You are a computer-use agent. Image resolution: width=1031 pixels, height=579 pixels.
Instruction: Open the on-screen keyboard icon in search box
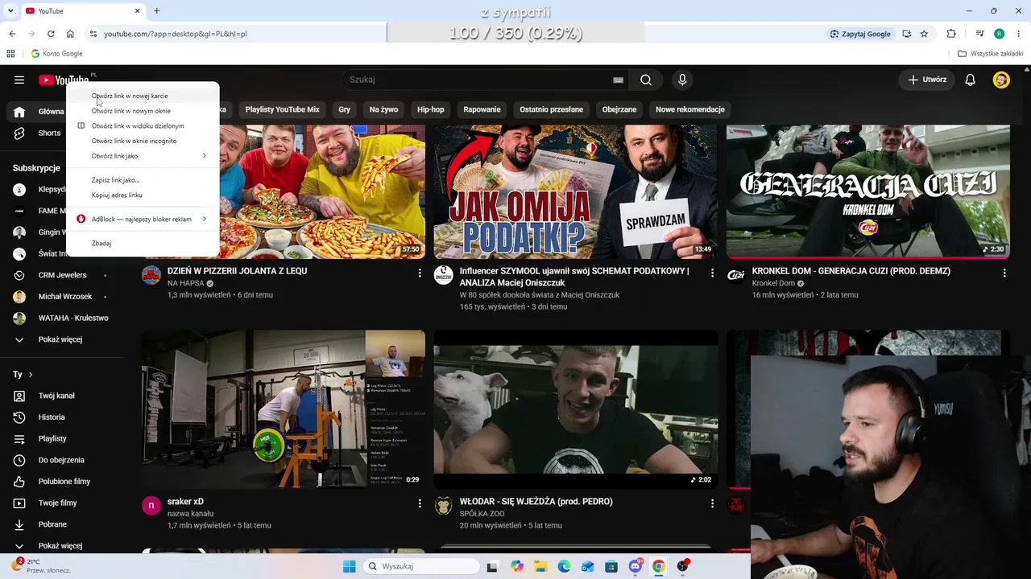(618, 80)
